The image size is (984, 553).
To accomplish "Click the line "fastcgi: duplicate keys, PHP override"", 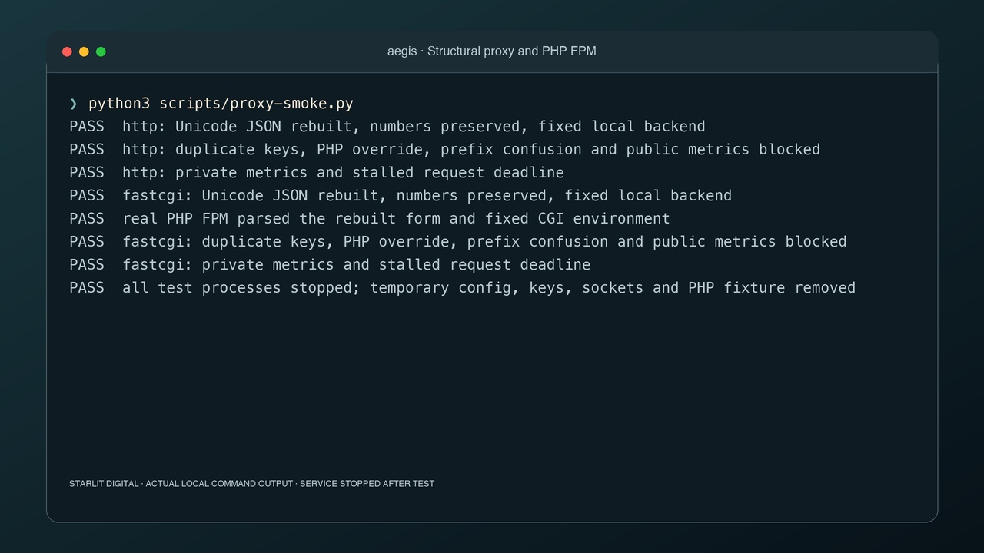I will [x=458, y=242].
